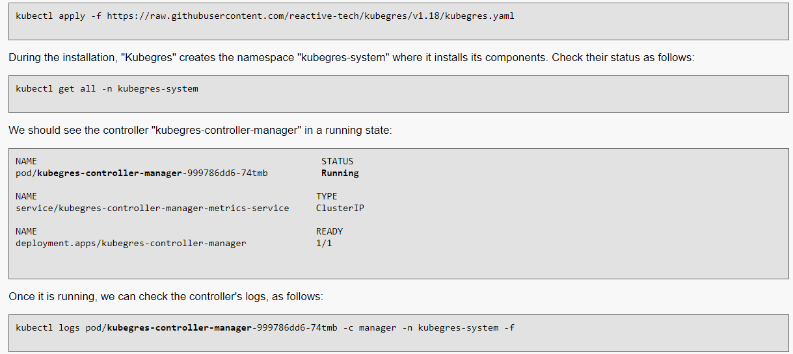Click the bold "Running" status value

340,173
